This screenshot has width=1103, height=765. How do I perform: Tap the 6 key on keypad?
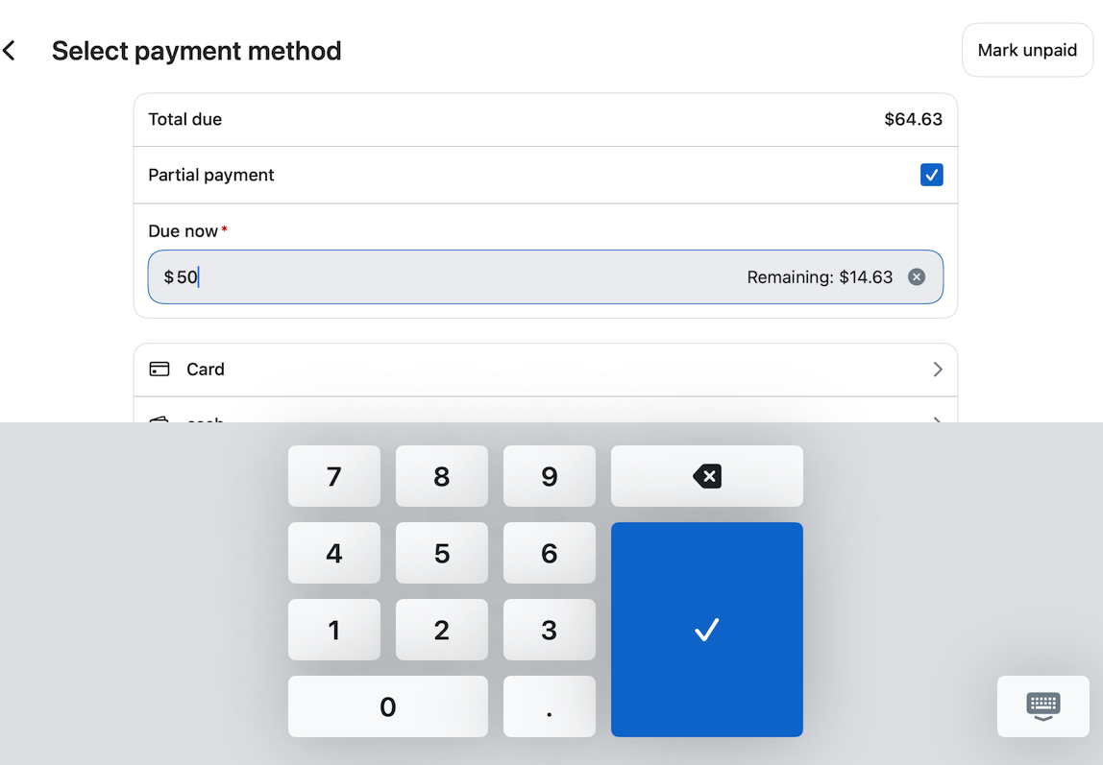tap(550, 553)
